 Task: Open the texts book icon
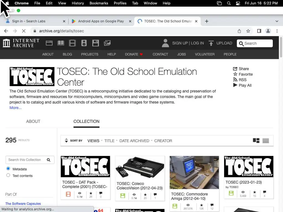point(61,43)
